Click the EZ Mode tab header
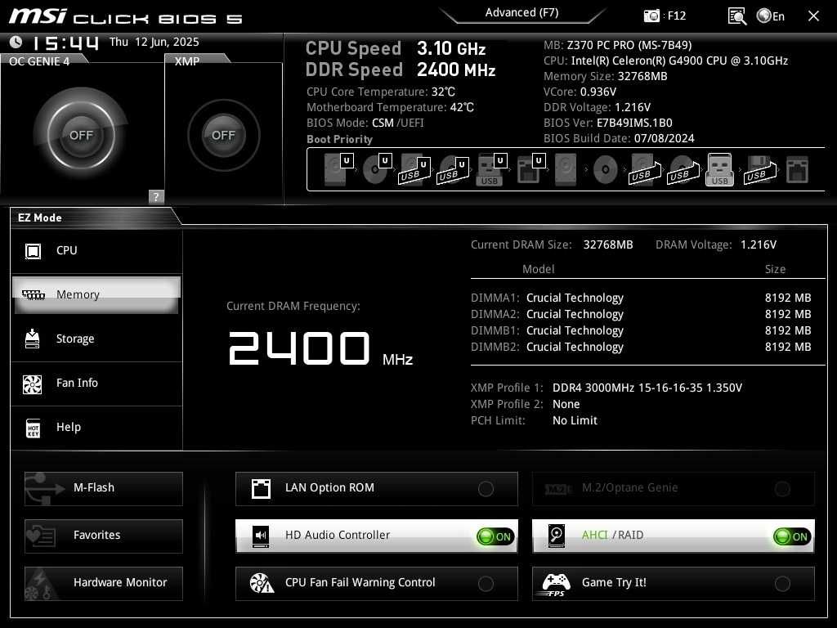 40,218
